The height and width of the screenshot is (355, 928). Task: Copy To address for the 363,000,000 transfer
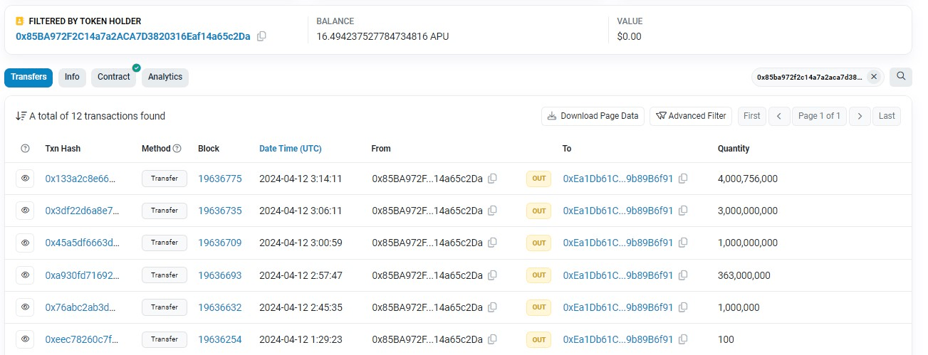683,275
